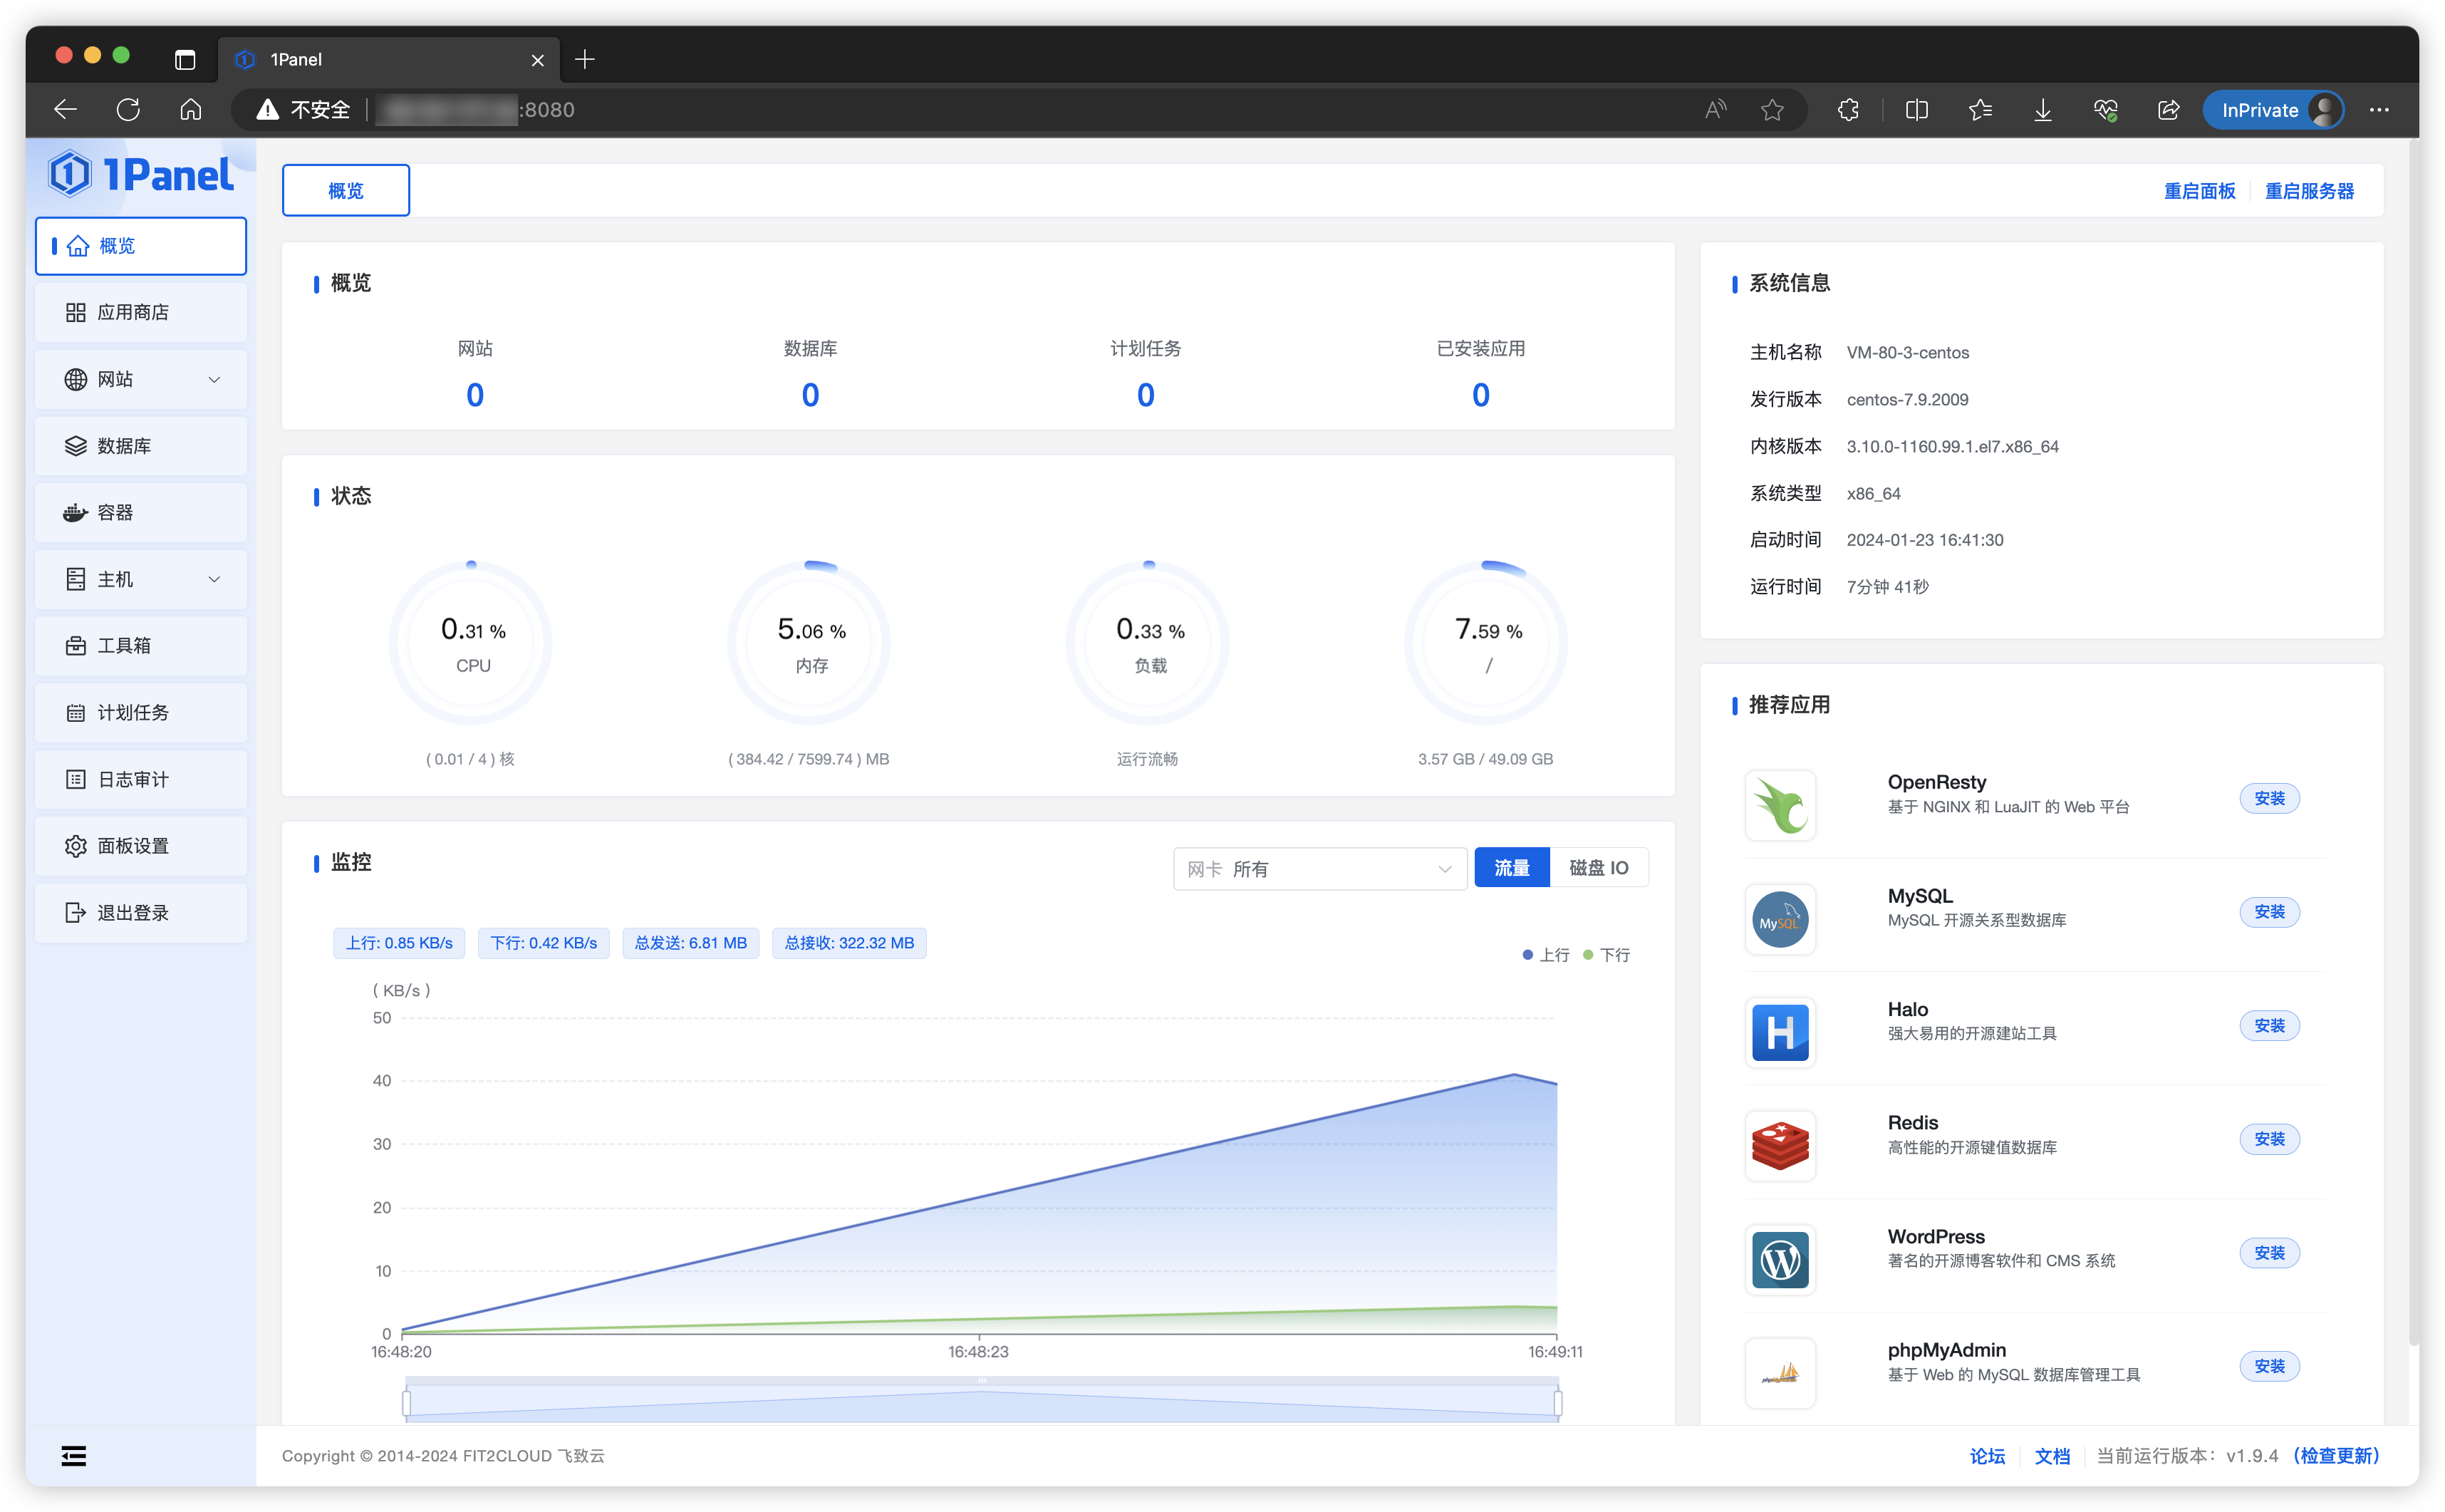
Task: Expand the 主机 sidebar submenu
Action: point(141,579)
